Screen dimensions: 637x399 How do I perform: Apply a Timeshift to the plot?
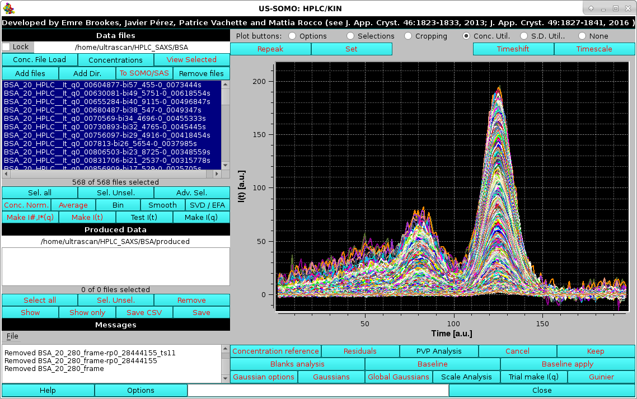[512, 49]
